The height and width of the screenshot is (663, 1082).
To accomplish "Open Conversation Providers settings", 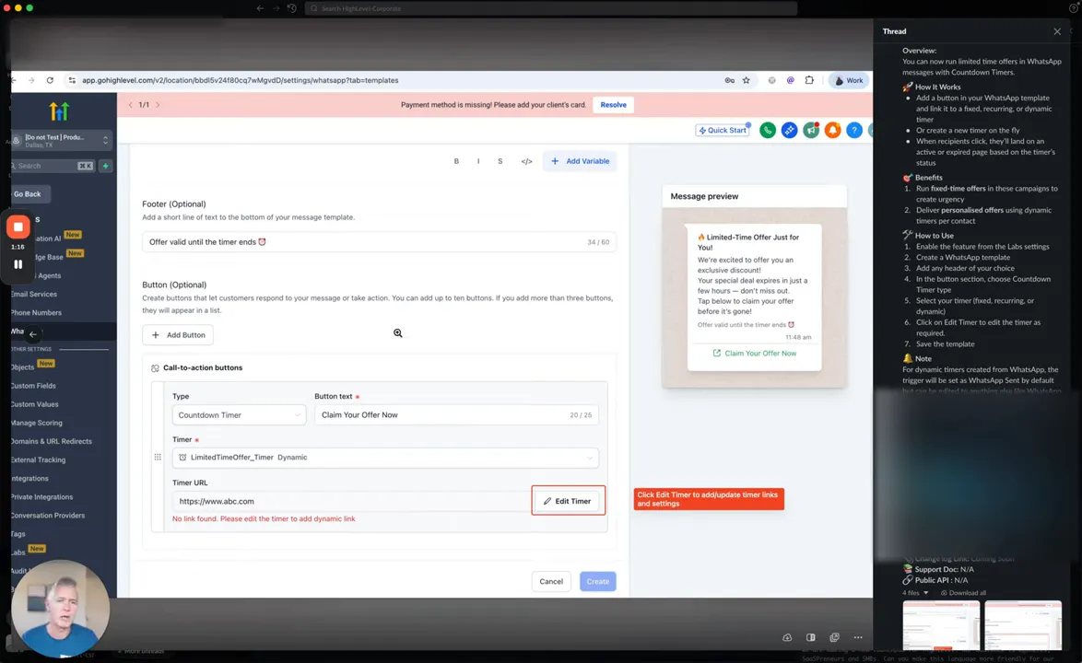I will [x=48, y=516].
